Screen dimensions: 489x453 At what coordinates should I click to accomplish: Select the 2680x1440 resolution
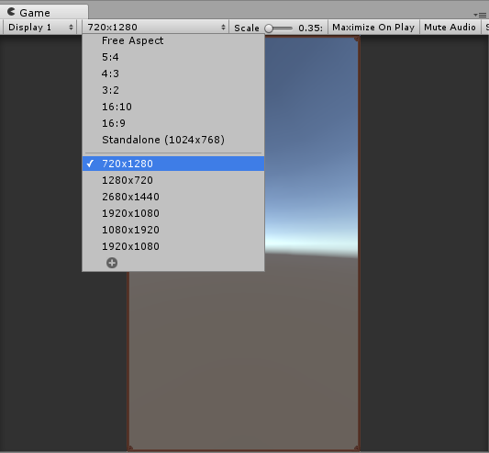tap(173, 197)
